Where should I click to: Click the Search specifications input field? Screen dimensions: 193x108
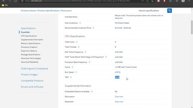click(x=152, y=11)
